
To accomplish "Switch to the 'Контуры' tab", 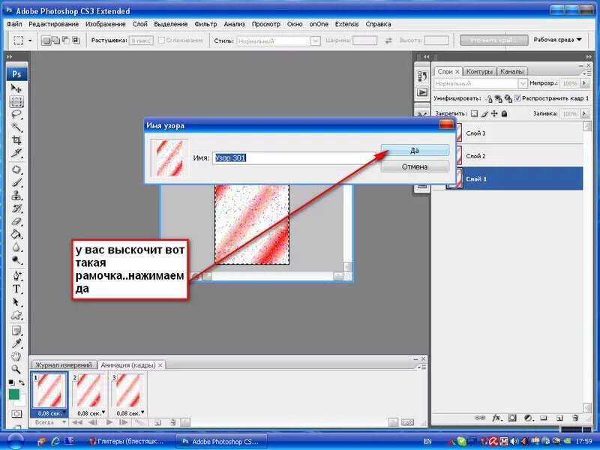I will [479, 71].
